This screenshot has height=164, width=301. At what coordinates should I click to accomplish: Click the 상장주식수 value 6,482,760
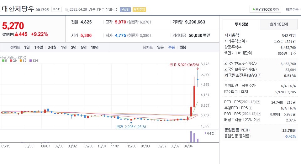click(288, 48)
